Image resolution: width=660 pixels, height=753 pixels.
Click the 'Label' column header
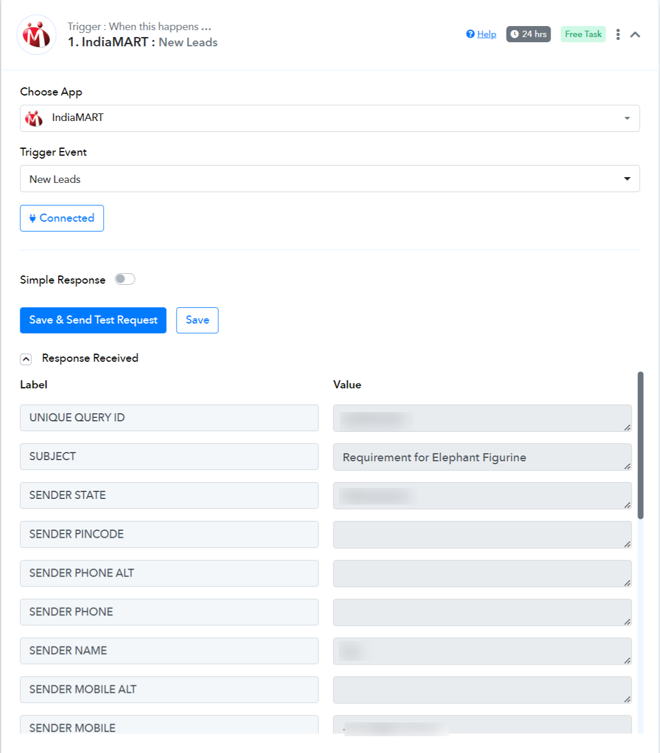click(x=34, y=385)
